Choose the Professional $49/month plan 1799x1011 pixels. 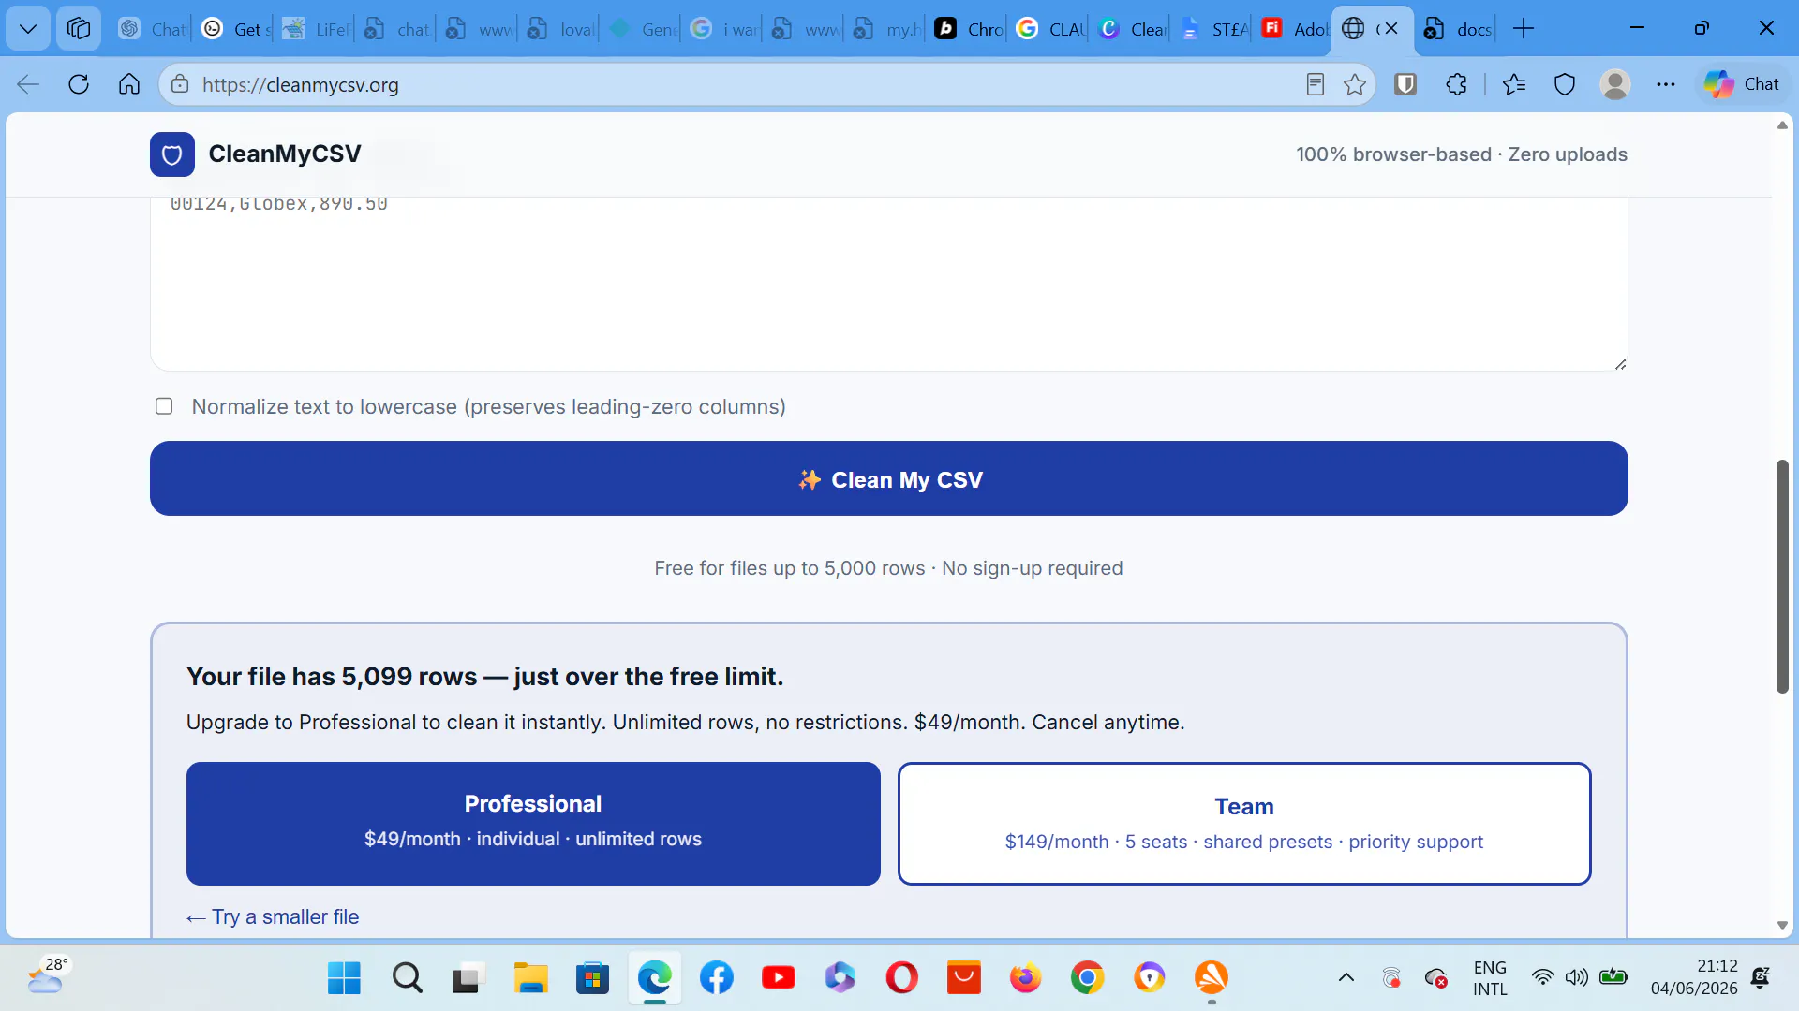point(533,824)
